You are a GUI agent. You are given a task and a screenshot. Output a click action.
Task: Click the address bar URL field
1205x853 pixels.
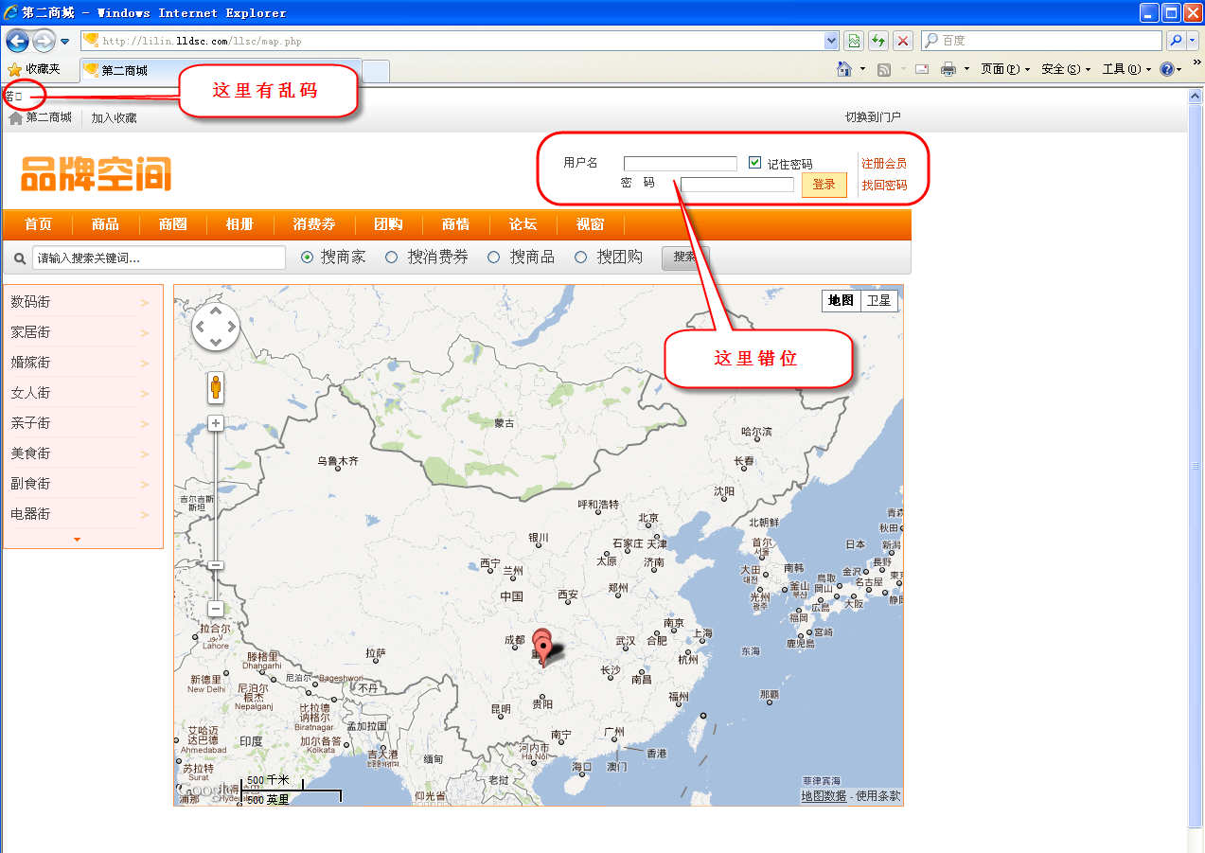pos(452,41)
